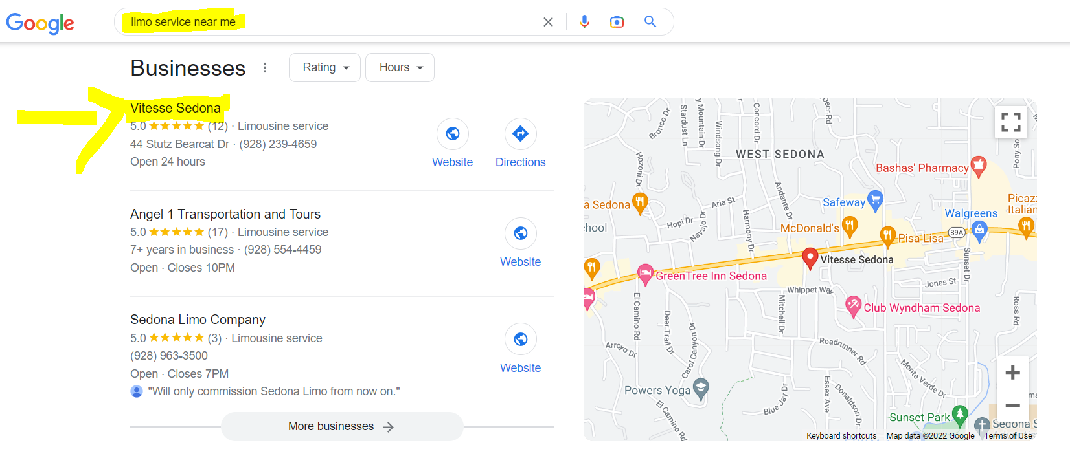Open Sedona Limo Company website globe icon

tap(521, 340)
